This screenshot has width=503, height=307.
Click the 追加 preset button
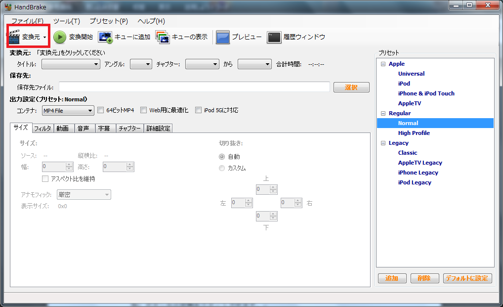392,278
